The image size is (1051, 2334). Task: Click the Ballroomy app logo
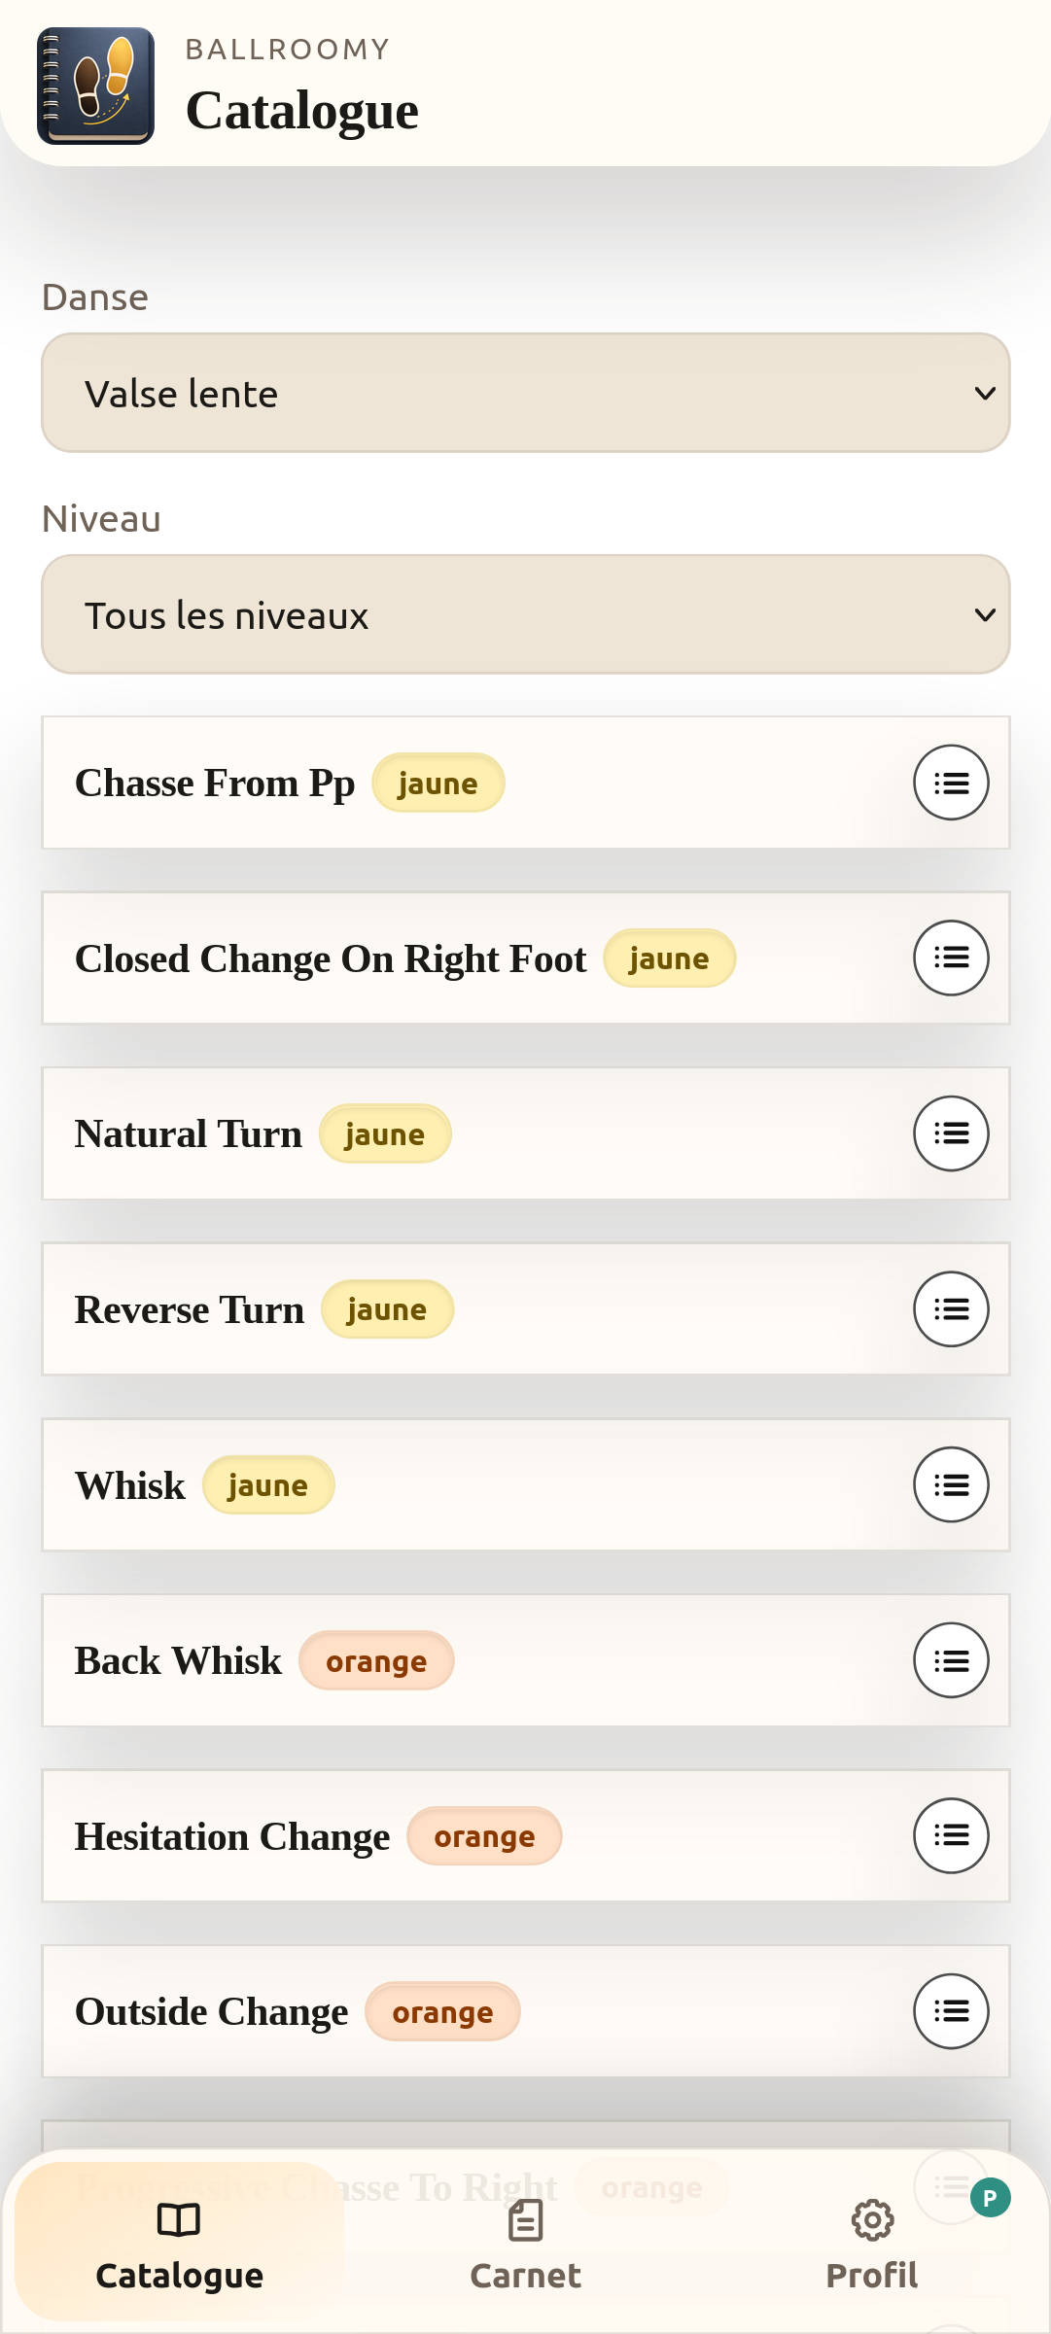95,86
